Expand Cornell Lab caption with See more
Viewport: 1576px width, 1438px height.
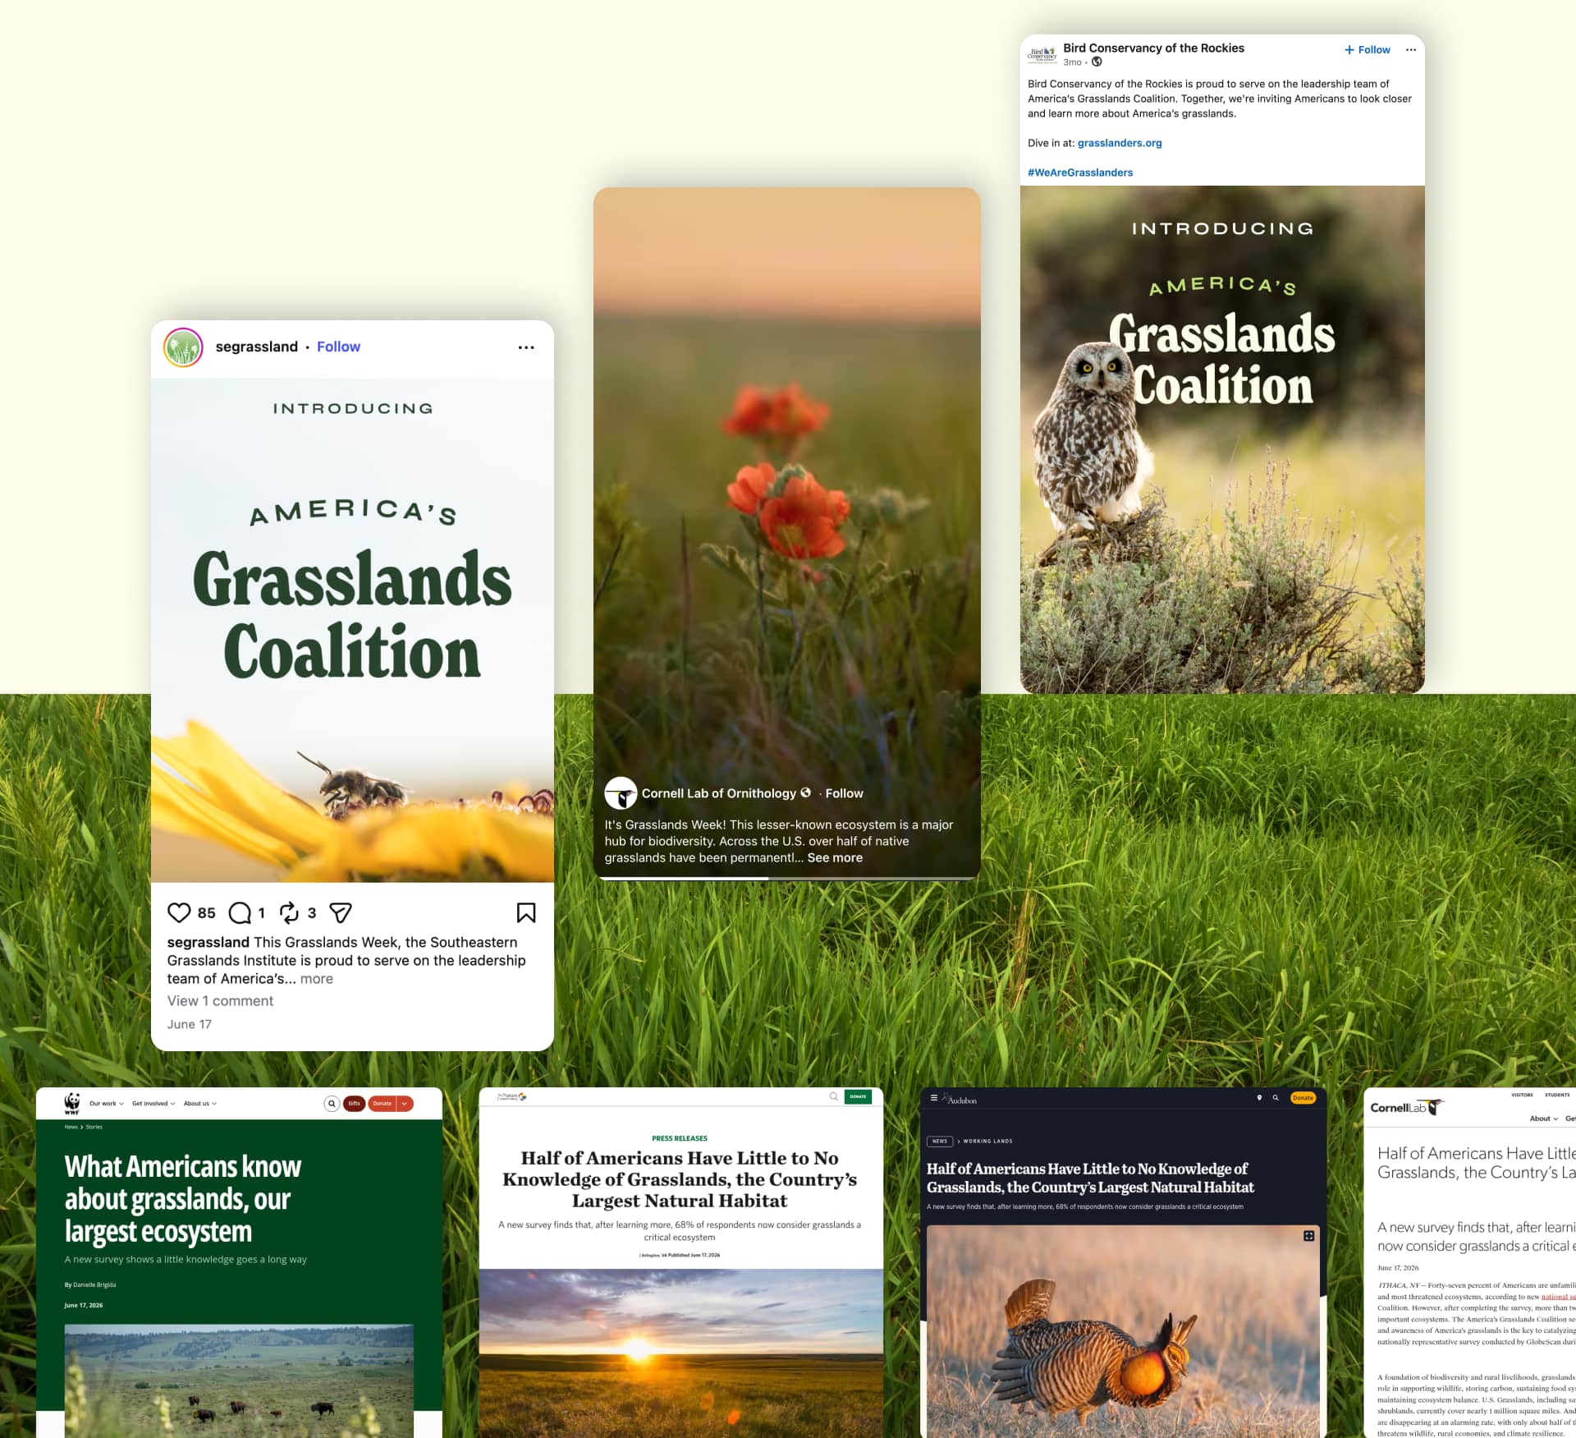coord(835,857)
